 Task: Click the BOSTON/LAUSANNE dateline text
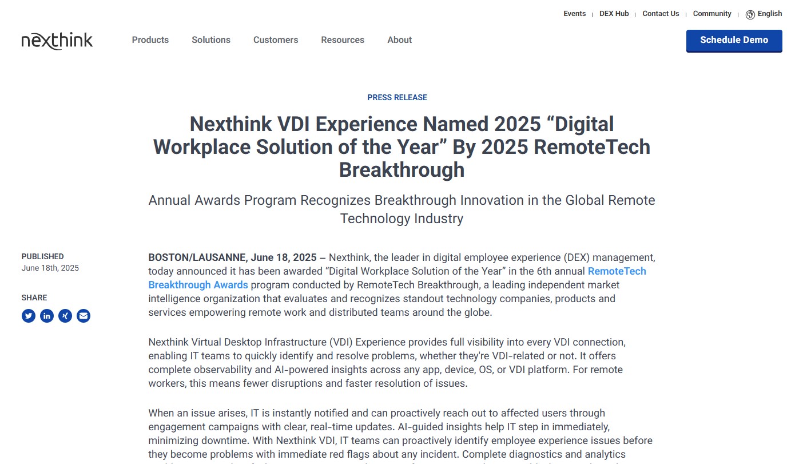pyautogui.click(x=237, y=257)
